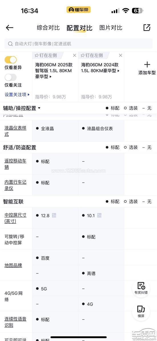Focus the 自动大灯 search input field
The height and width of the screenshot is (341, 157).
(x=78, y=44)
